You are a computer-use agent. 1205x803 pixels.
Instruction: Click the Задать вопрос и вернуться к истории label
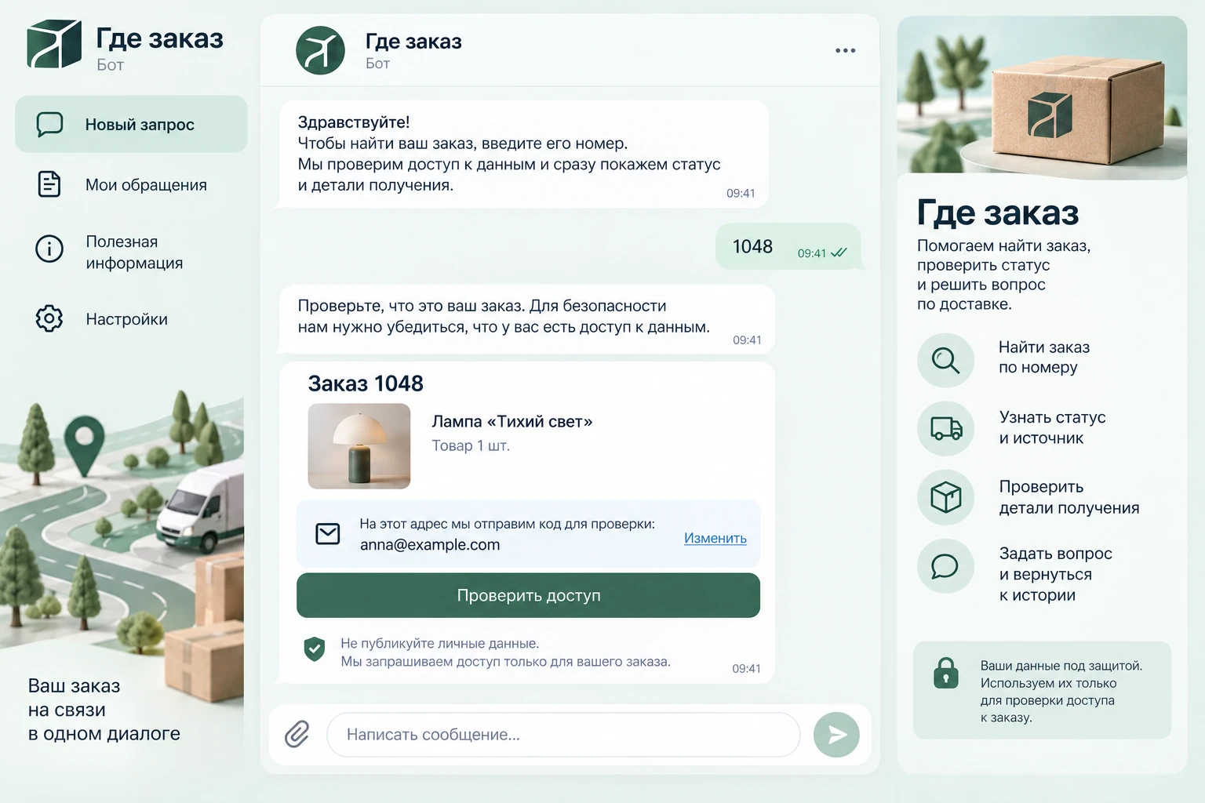pos(1055,574)
